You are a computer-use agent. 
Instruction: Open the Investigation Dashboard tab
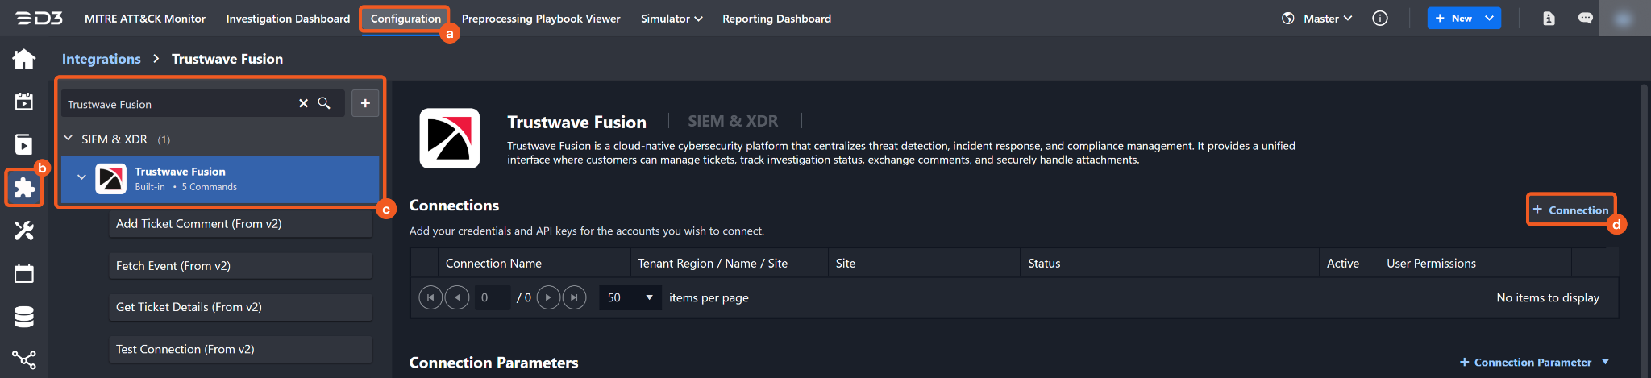pyautogui.click(x=288, y=19)
